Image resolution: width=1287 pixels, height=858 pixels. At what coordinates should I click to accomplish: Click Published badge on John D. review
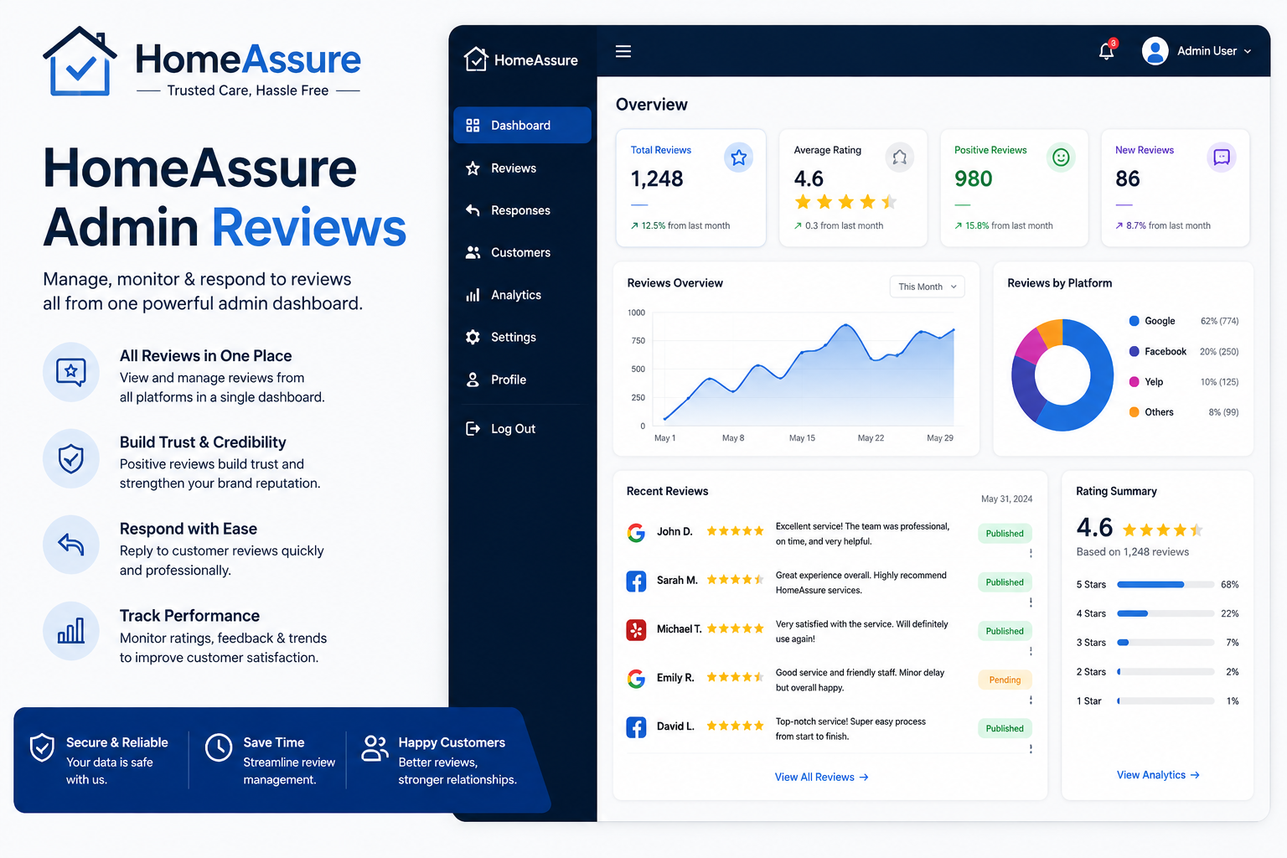pyautogui.click(x=1005, y=534)
